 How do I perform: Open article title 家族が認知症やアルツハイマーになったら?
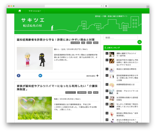coord(57,88)
